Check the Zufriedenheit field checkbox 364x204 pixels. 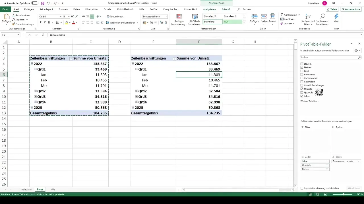coord(302,78)
